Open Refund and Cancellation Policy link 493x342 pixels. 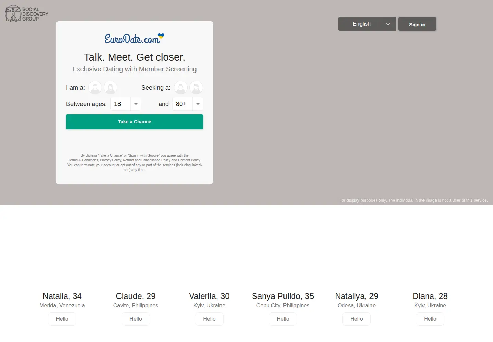pyautogui.click(x=147, y=160)
